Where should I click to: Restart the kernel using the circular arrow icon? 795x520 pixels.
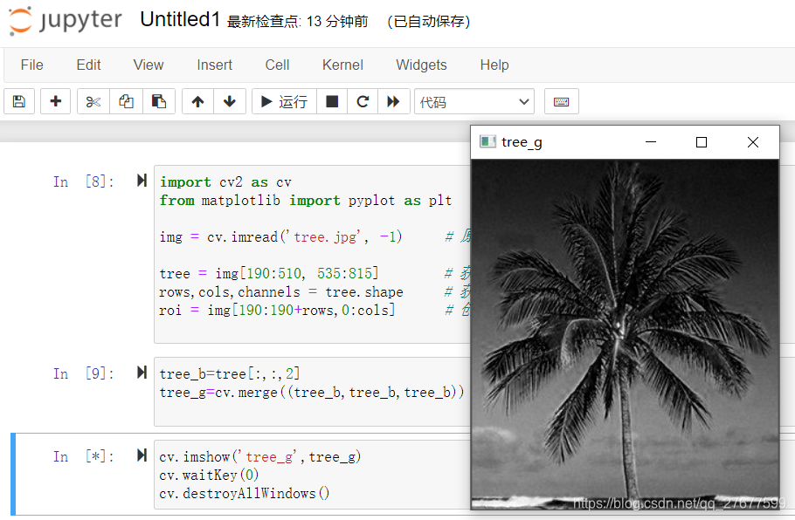pos(363,101)
